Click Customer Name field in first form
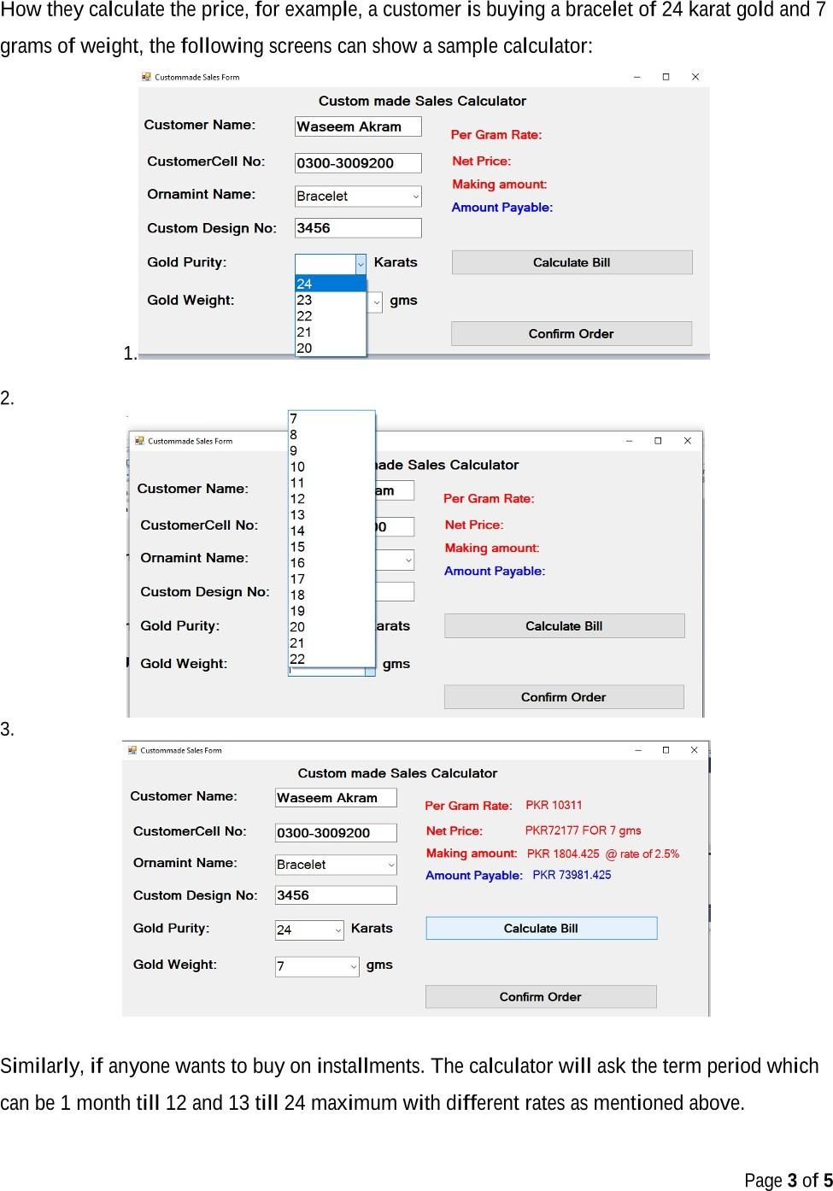Image resolution: width=833 pixels, height=1191 pixels. tap(358, 126)
